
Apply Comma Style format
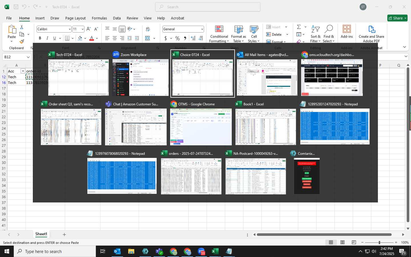click(x=185, y=38)
